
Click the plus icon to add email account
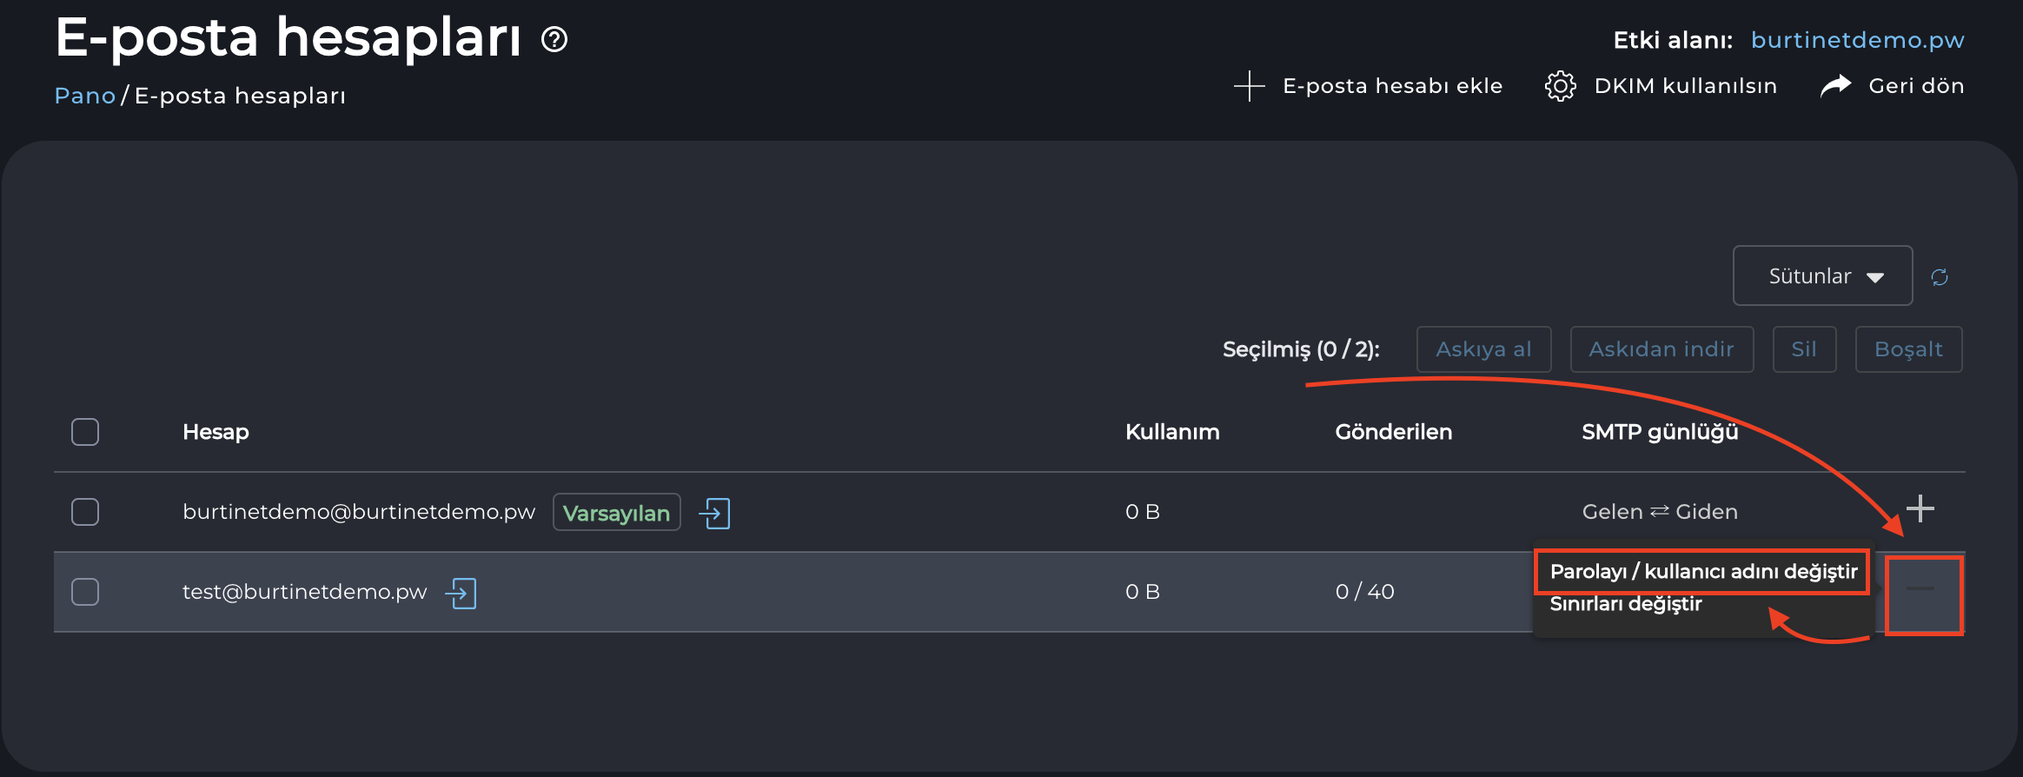1249,86
